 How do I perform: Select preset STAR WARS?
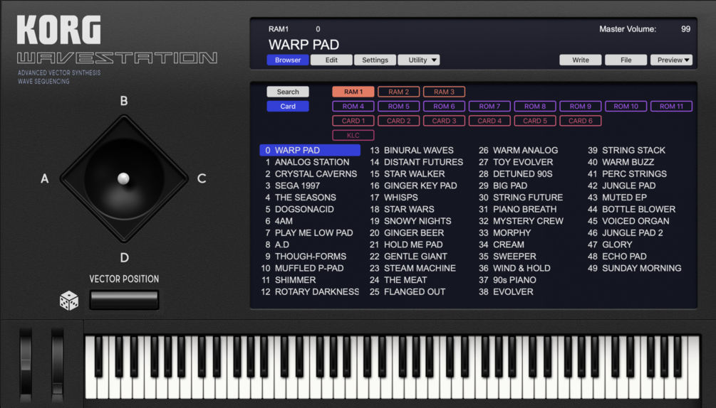pyautogui.click(x=409, y=210)
